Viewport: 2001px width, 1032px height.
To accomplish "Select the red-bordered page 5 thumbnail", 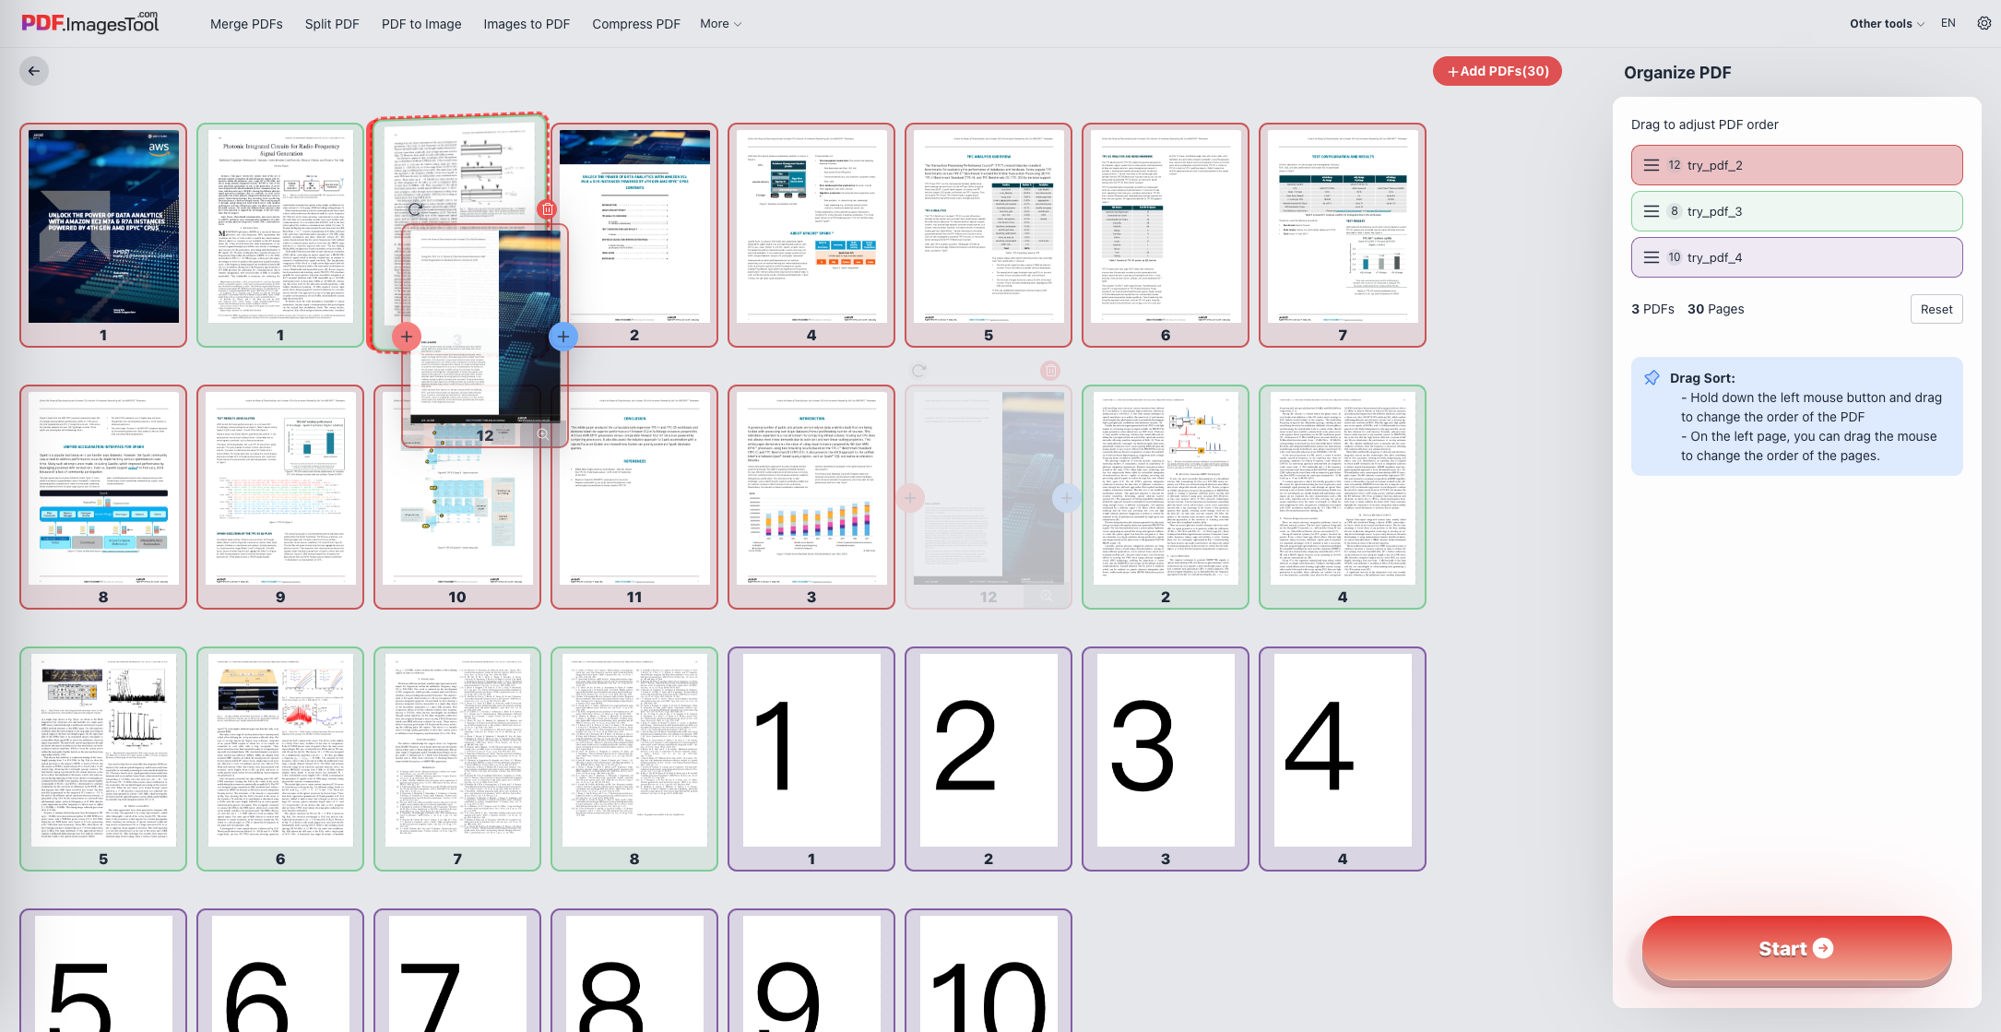I will 989,235.
